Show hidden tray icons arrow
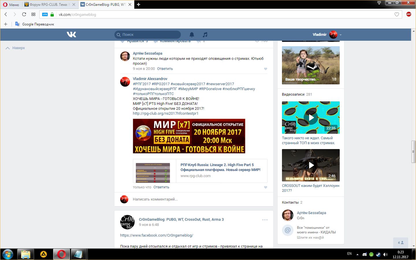The height and width of the screenshot is (260, 416). [x=357, y=255]
